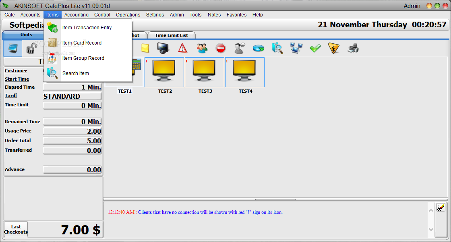Screen dimensions: 451x242
Task: Open the Admin menu
Action: point(177,14)
